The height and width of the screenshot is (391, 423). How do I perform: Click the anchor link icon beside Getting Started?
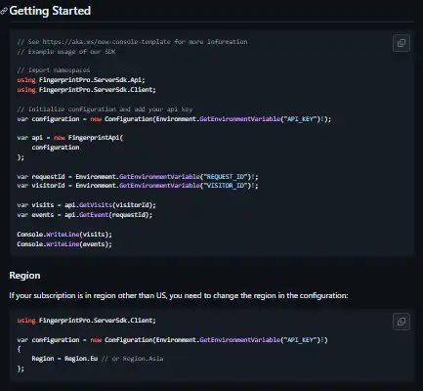(4, 11)
